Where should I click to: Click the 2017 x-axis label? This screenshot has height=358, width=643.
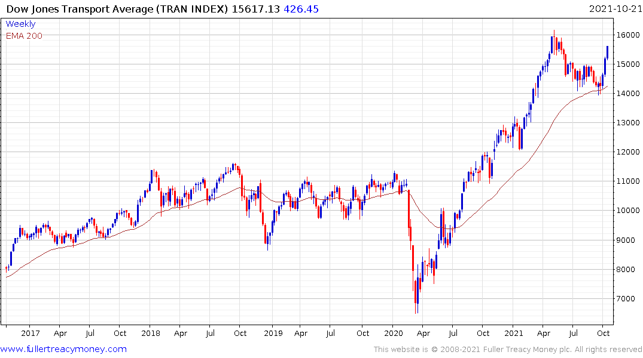pyautogui.click(x=31, y=334)
